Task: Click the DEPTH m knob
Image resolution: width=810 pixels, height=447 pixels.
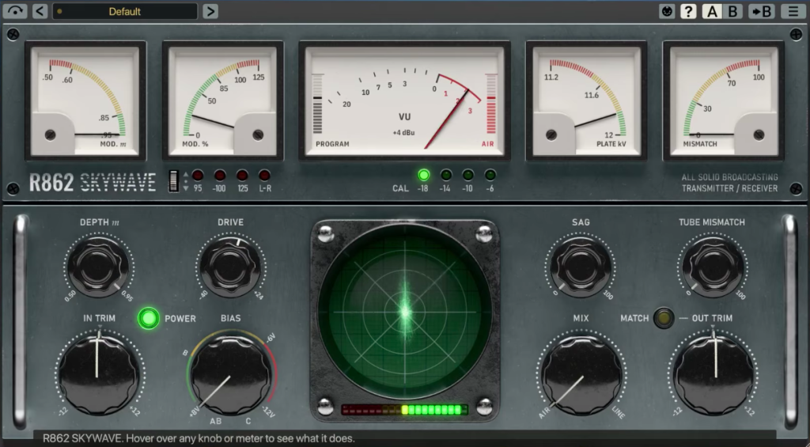Action: tap(98, 267)
